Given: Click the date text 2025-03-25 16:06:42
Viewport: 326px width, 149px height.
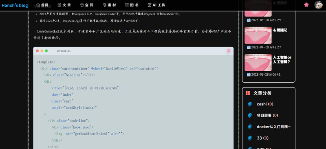Looking at the screenshot, I should (266, 74).
